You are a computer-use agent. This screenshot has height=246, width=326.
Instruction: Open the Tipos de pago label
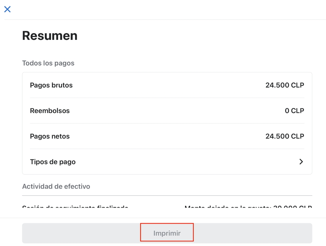click(x=53, y=162)
